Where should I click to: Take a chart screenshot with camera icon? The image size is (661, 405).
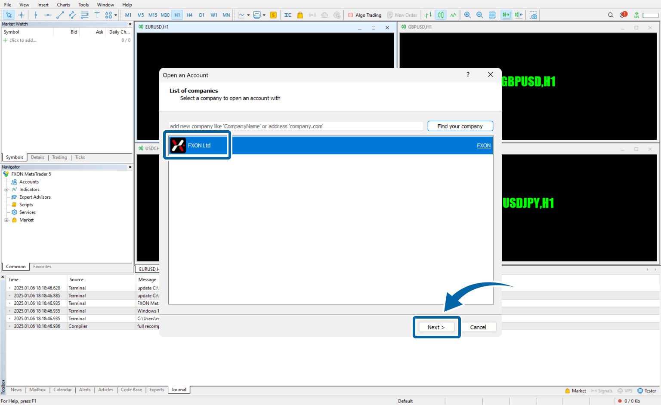tap(534, 15)
